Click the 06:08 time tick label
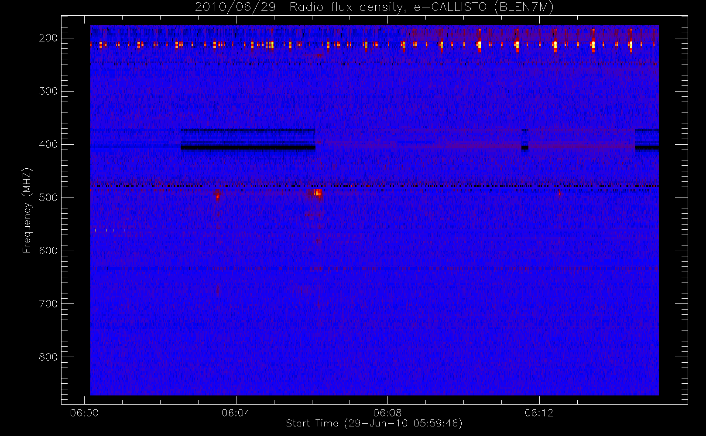Image resolution: width=706 pixels, height=436 pixels. tap(387, 413)
